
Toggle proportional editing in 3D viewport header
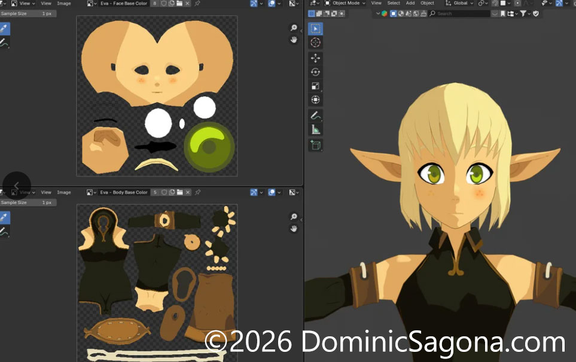point(517,3)
